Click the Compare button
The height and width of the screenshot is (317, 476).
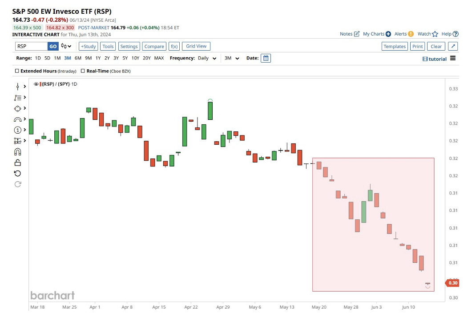(x=154, y=46)
